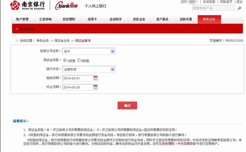Select the A类型 radio button
The height and width of the screenshot is (152, 246).
click(x=65, y=60)
